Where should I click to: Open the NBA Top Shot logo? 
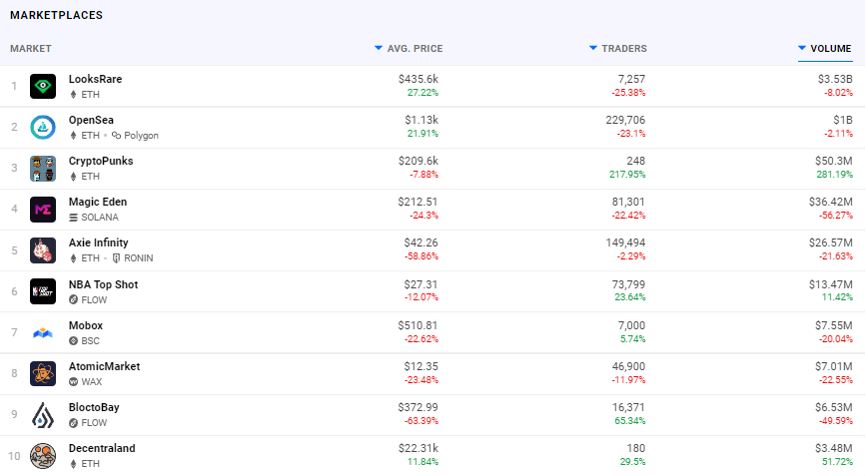point(43,291)
